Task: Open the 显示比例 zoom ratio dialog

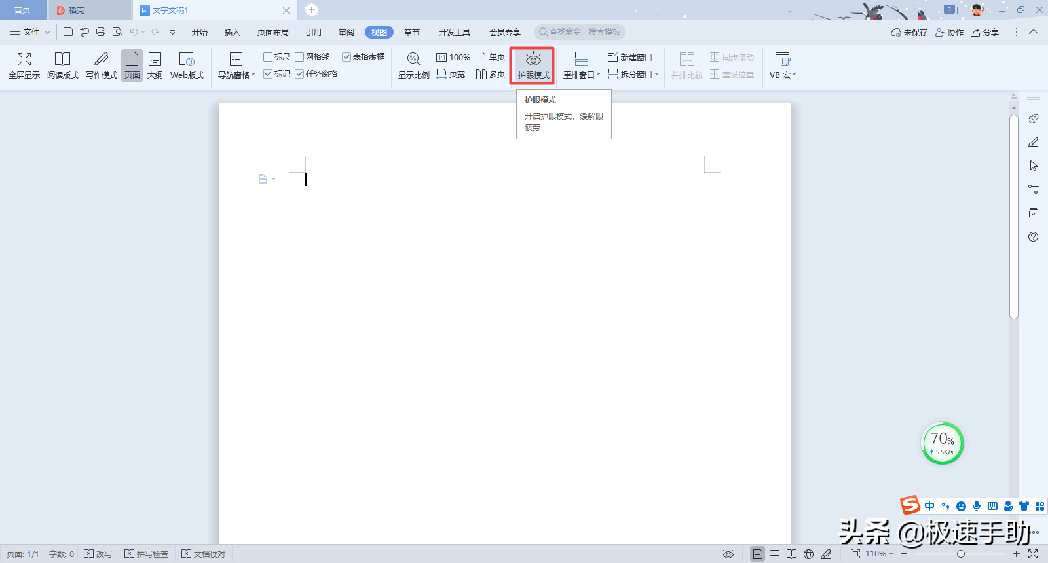Action: (x=414, y=65)
